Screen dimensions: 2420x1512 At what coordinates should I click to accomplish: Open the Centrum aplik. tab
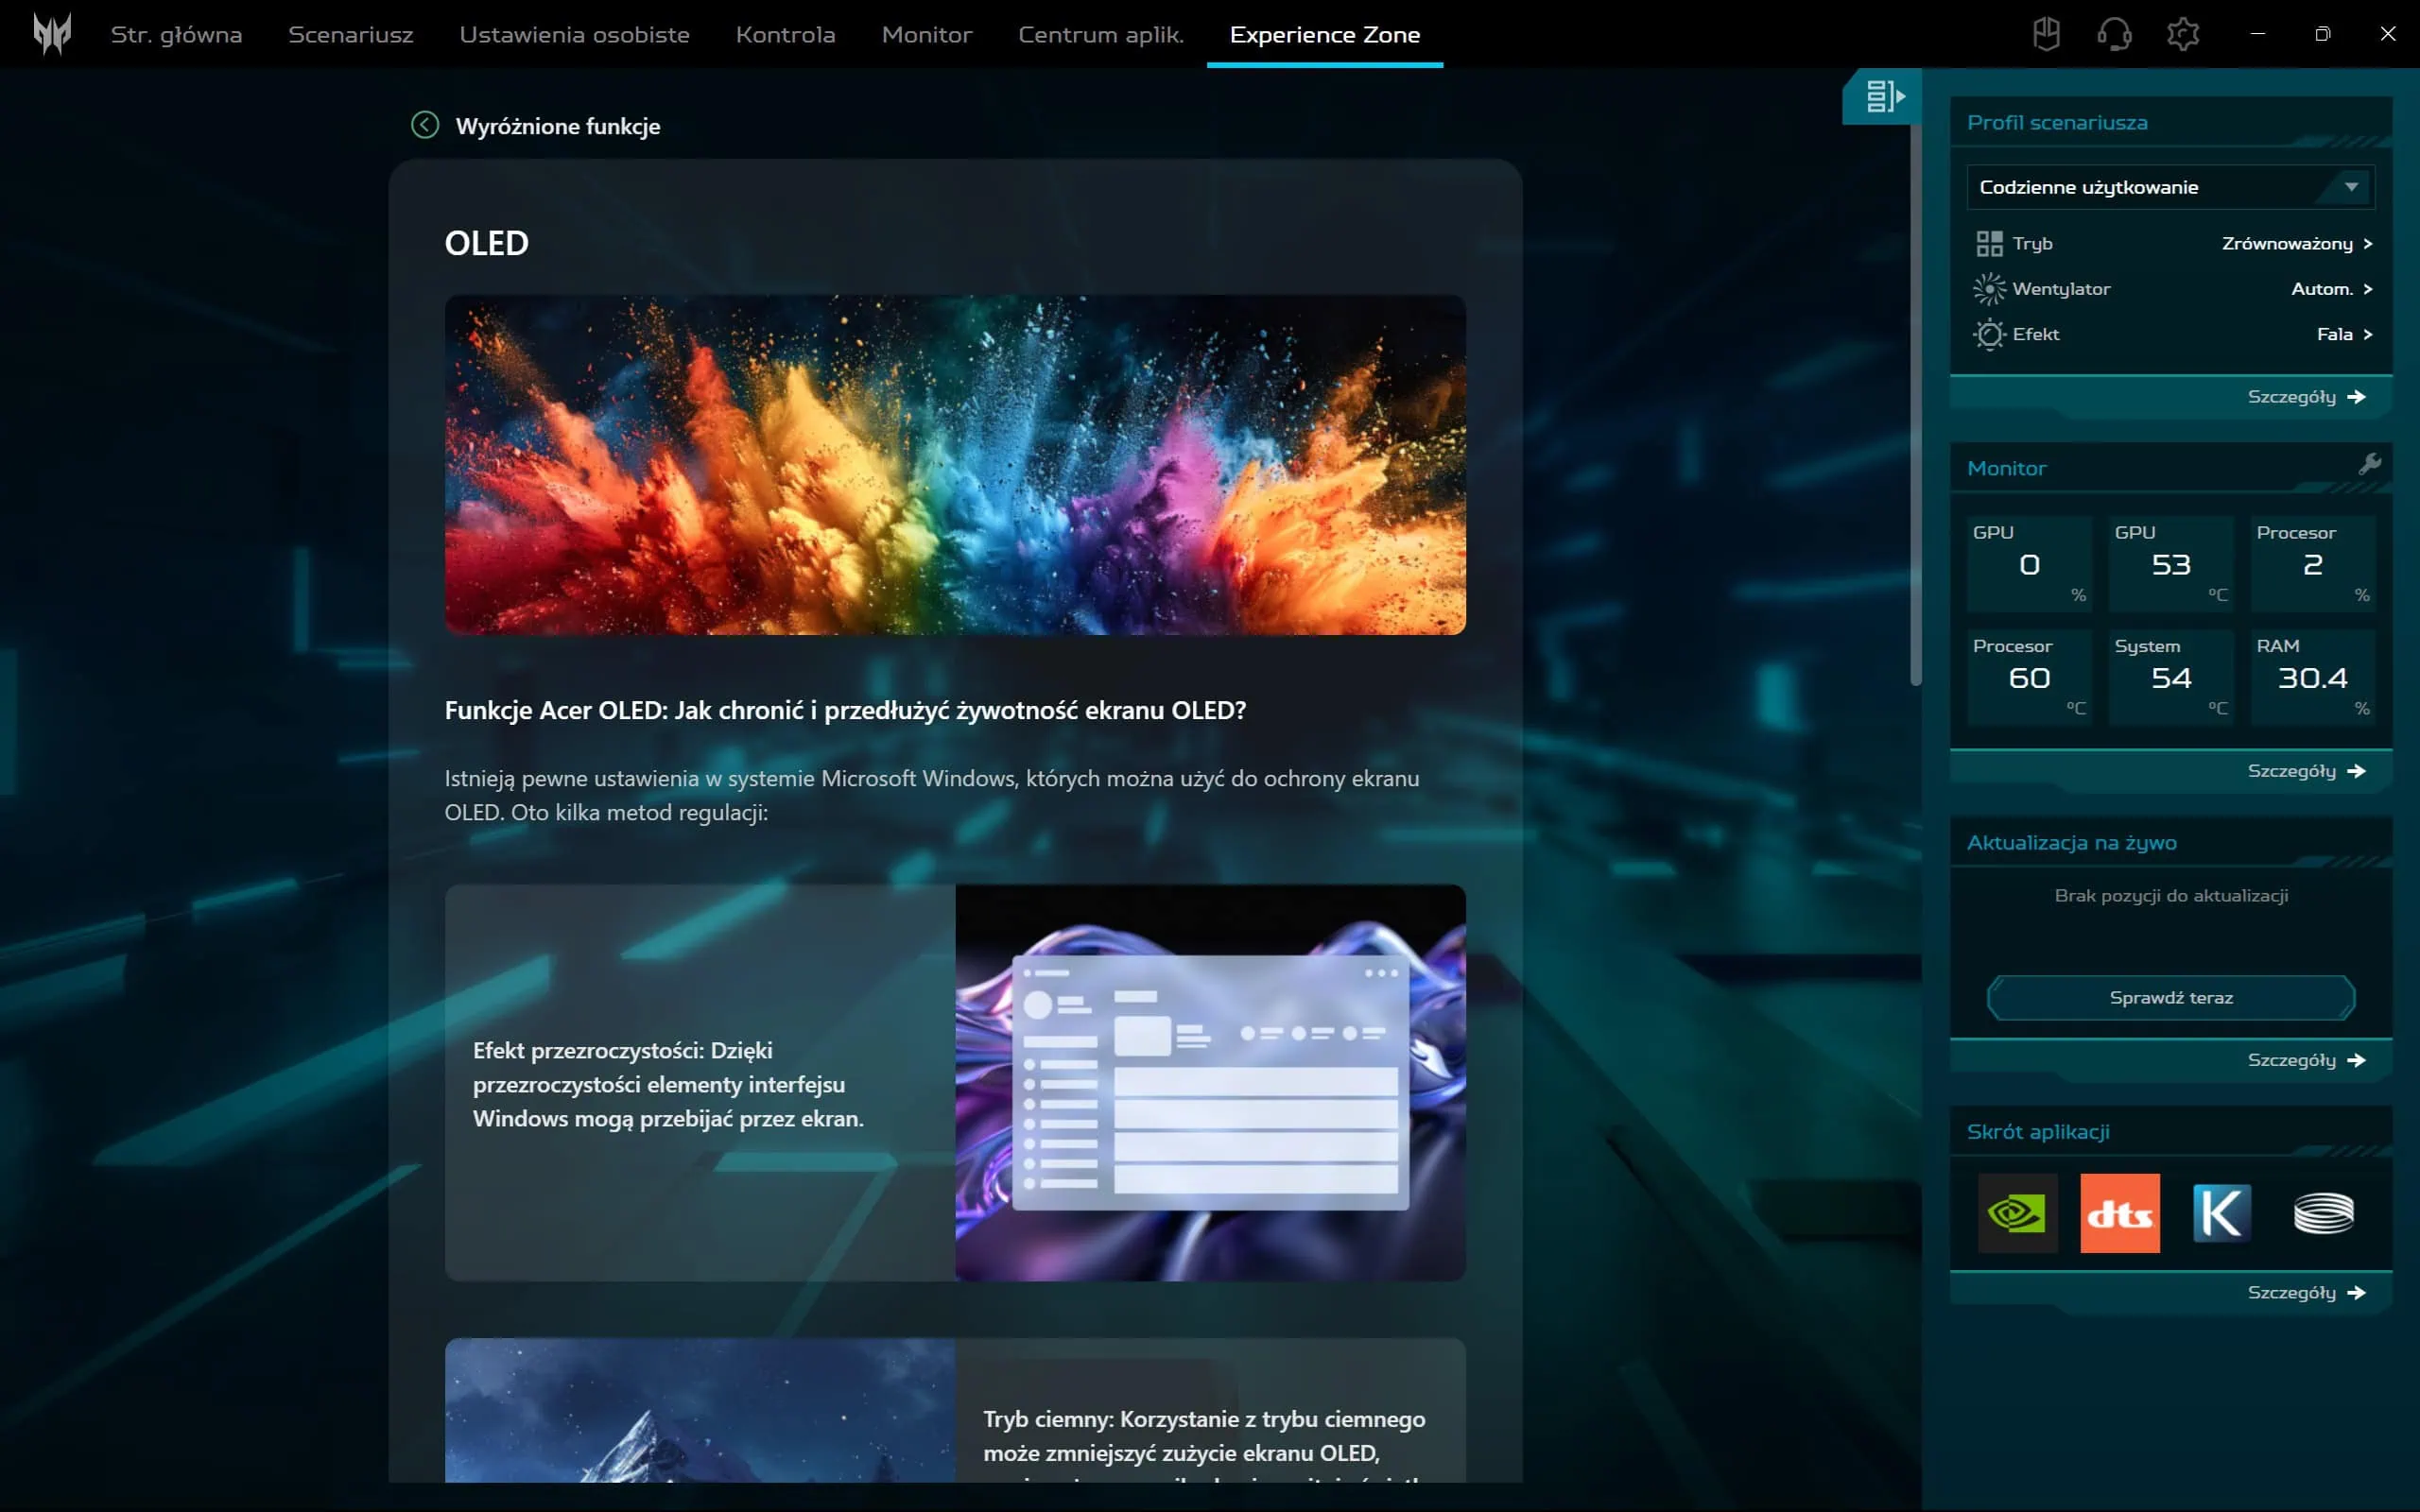point(1100,34)
